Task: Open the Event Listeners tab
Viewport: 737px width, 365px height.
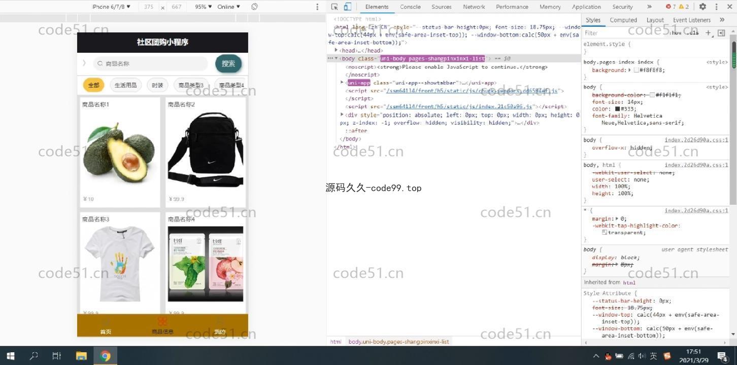Action: [692, 20]
